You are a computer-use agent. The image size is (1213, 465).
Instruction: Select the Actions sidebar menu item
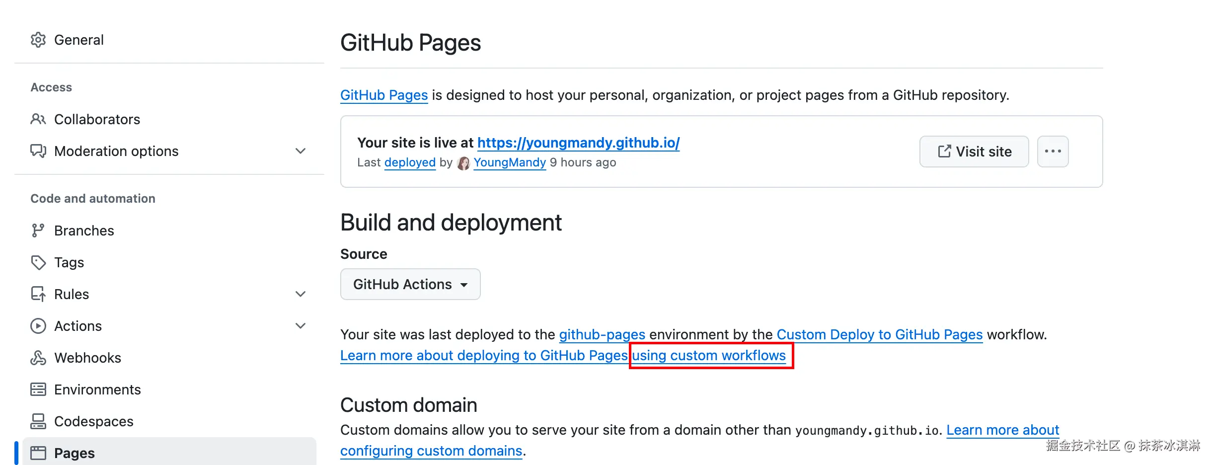click(78, 326)
